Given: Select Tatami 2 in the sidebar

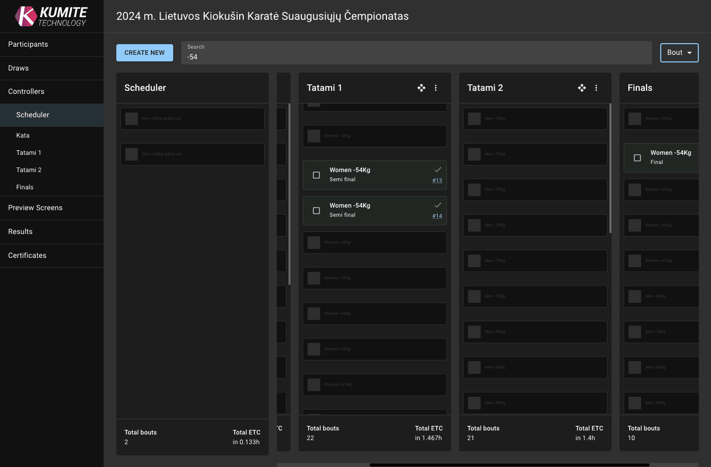Looking at the screenshot, I should [x=28, y=170].
